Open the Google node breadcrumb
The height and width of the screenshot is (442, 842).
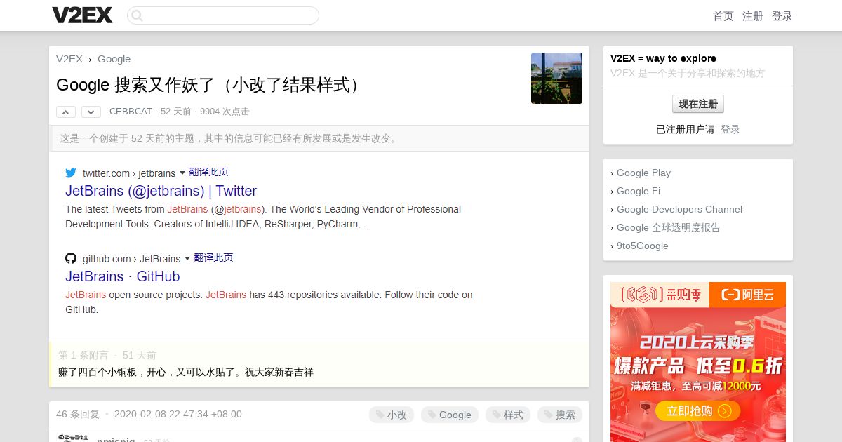pyautogui.click(x=114, y=59)
